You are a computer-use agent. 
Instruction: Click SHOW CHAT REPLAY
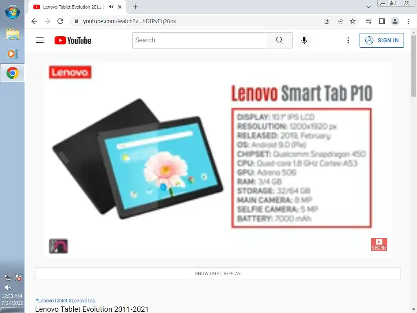pos(218,273)
